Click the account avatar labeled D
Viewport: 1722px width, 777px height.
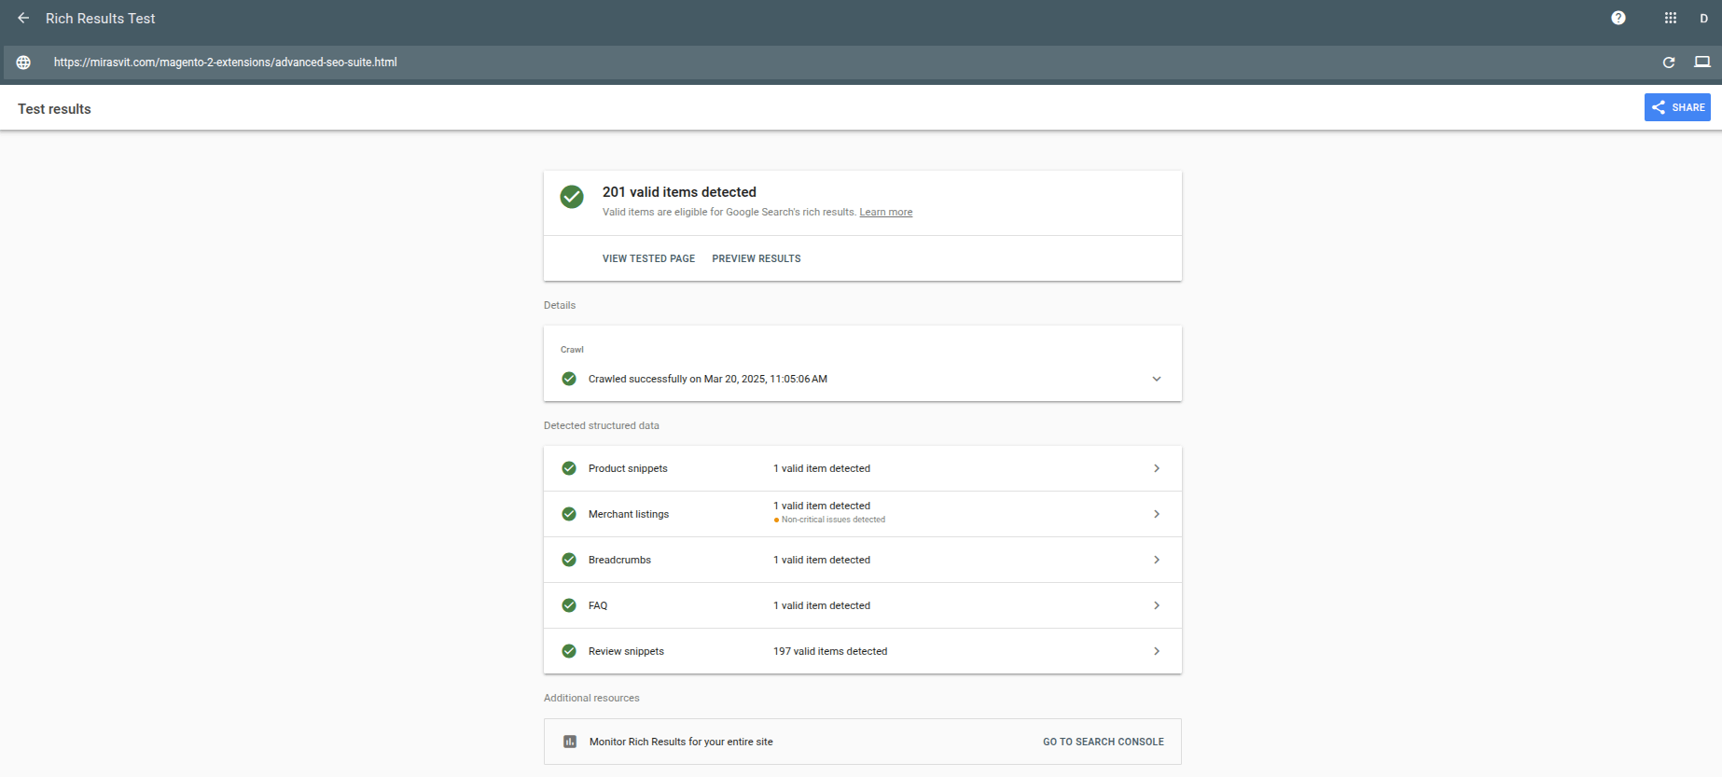click(1703, 19)
